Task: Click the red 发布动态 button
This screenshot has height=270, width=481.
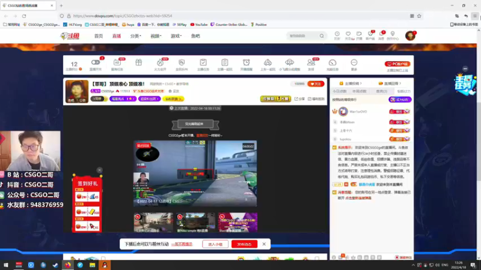Action: 244,244
